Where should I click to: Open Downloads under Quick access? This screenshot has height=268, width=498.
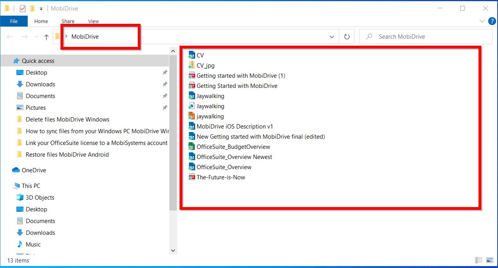(40, 84)
